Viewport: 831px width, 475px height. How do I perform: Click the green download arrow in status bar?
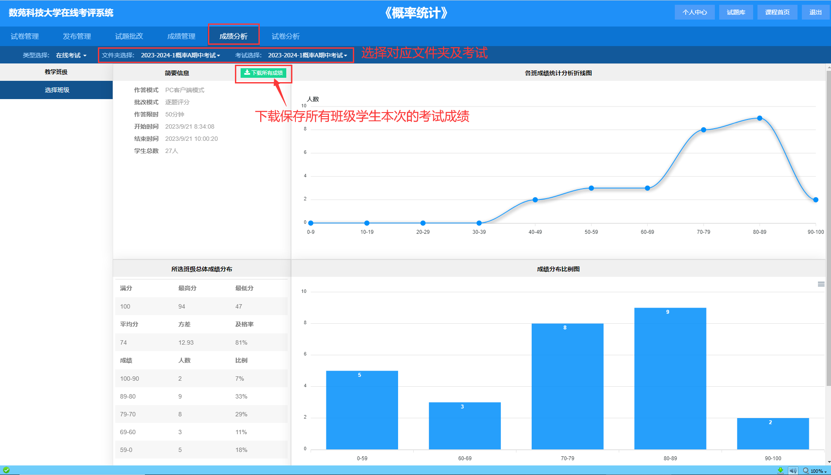(x=781, y=471)
